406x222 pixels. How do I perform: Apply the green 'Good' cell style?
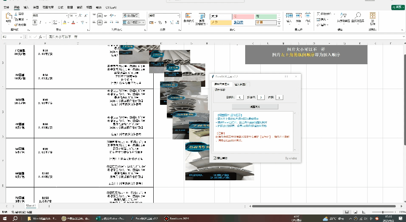tap(266, 17)
